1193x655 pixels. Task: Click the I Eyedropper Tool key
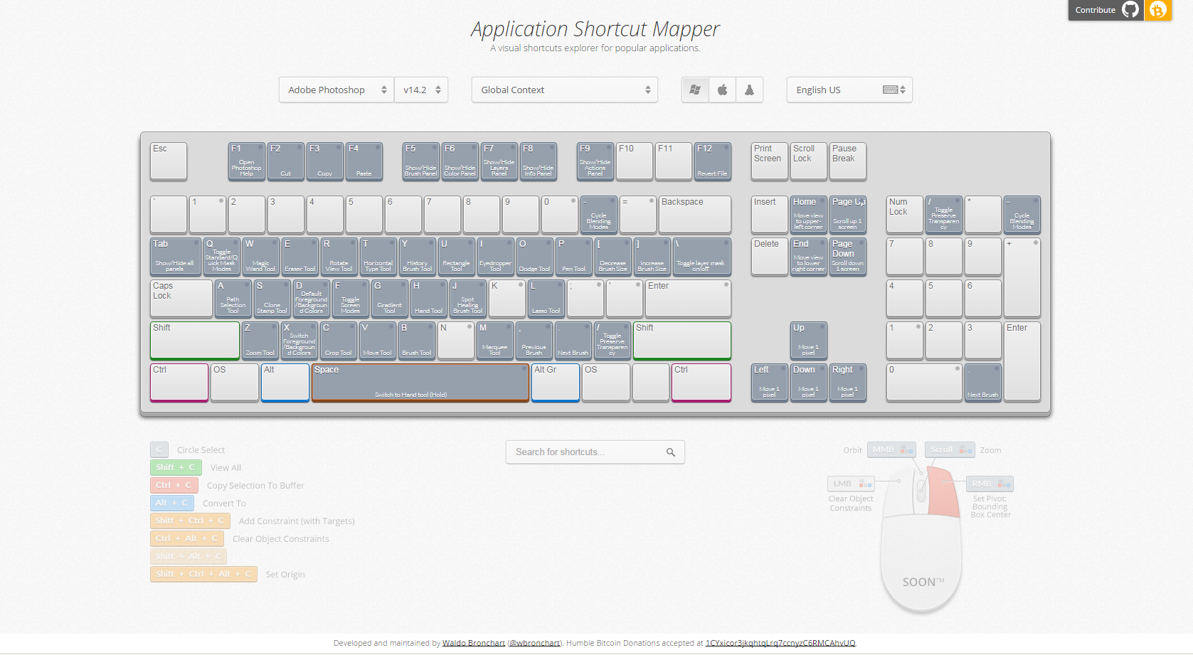pos(496,257)
